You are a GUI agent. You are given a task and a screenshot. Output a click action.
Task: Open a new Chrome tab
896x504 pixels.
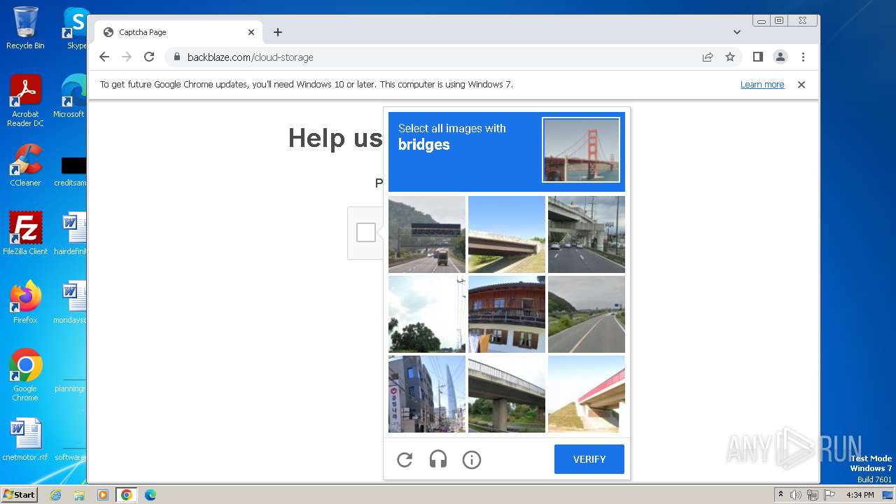278,32
